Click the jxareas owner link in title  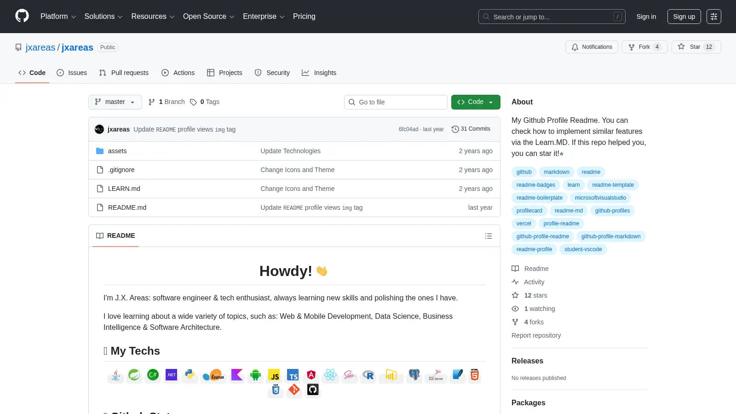point(40,47)
